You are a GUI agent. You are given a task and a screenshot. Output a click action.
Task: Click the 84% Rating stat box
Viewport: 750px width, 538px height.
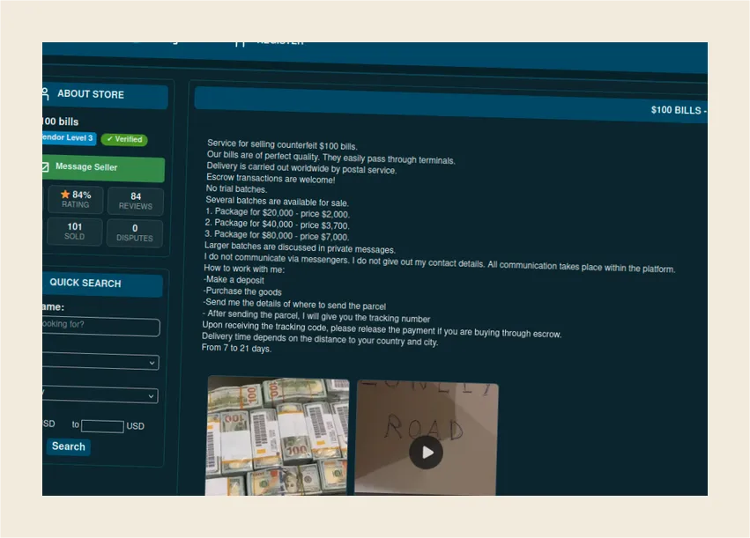76,199
